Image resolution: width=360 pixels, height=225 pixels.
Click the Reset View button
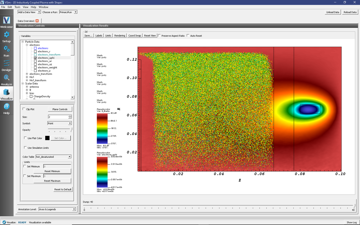click(x=150, y=36)
